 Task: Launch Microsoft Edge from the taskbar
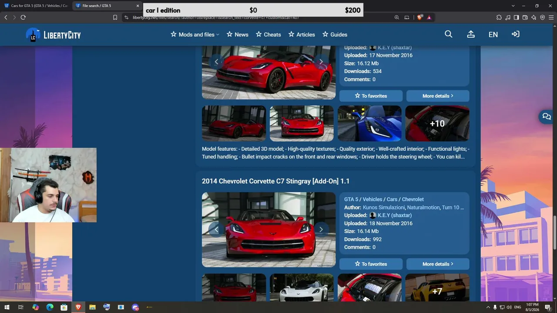(50, 307)
